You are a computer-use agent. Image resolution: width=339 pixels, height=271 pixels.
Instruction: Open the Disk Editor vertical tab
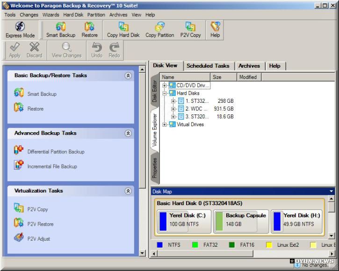pyautogui.click(x=154, y=91)
